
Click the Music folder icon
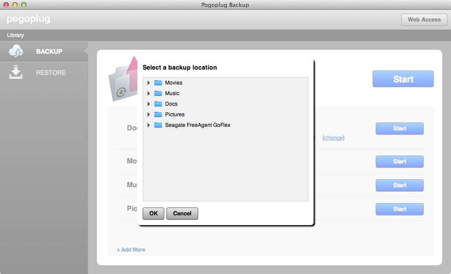tap(158, 93)
